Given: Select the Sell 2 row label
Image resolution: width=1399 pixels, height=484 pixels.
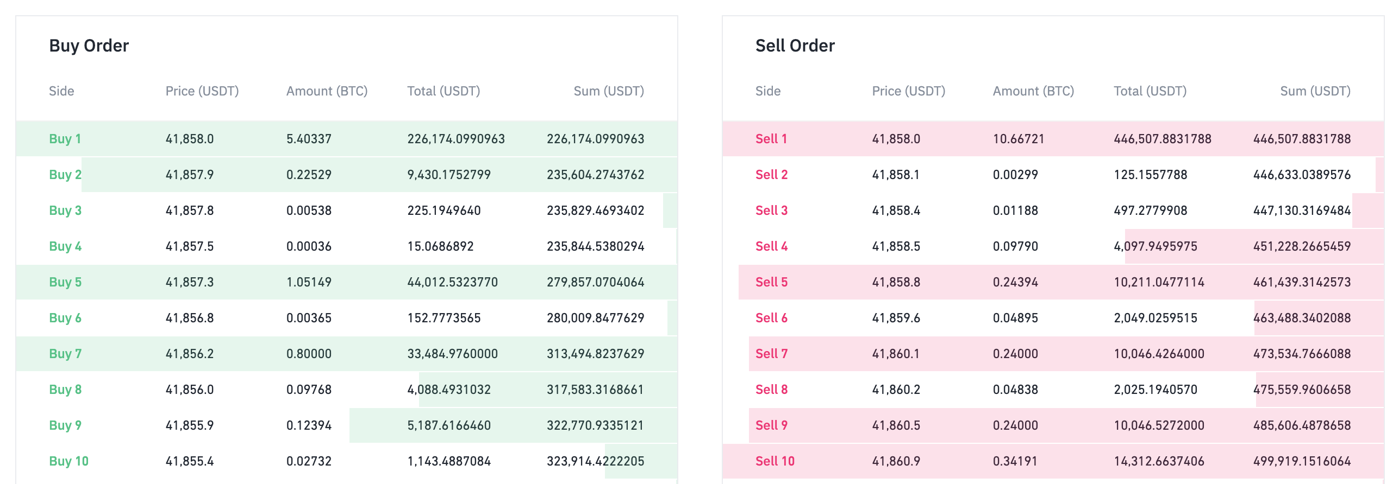Looking at the screenshot, I should [771, 175].
